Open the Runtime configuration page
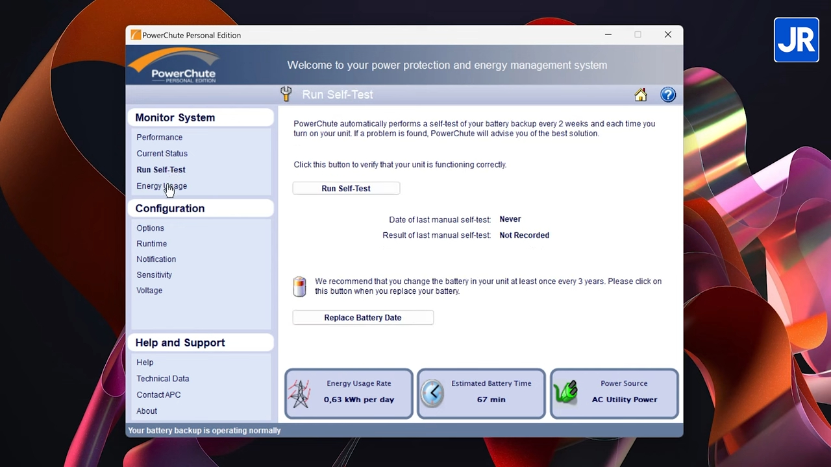 click(x=151, y=244)
